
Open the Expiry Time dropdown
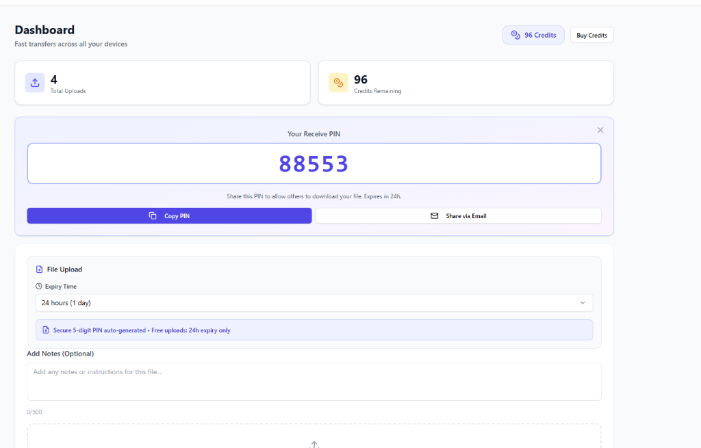tap(314, 303)
